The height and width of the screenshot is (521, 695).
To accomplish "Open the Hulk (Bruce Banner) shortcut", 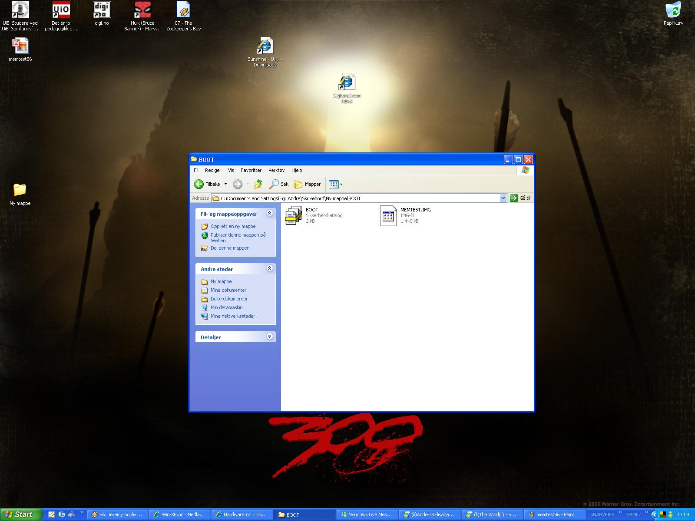I will 142,16.
